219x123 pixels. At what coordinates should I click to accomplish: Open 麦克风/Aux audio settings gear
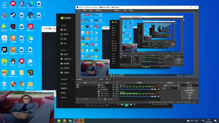(x=159, y=89)
